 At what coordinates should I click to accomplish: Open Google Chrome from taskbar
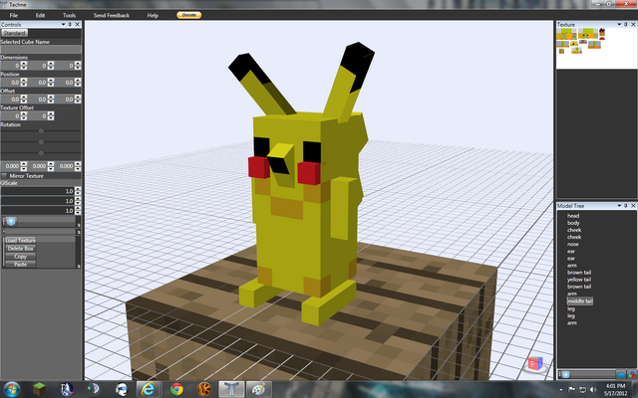[176, 389]
